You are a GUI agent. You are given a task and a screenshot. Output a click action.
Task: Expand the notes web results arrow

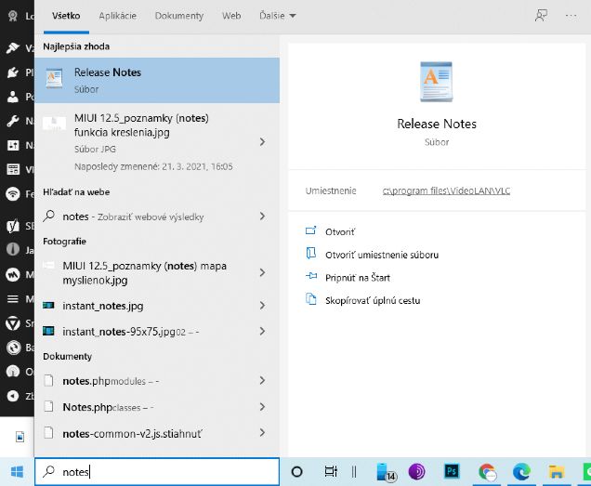(262, 216)
